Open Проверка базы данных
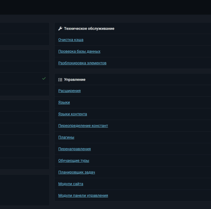Screen dimensions: 211x209 pyautogui.click(x=79, y=51)
